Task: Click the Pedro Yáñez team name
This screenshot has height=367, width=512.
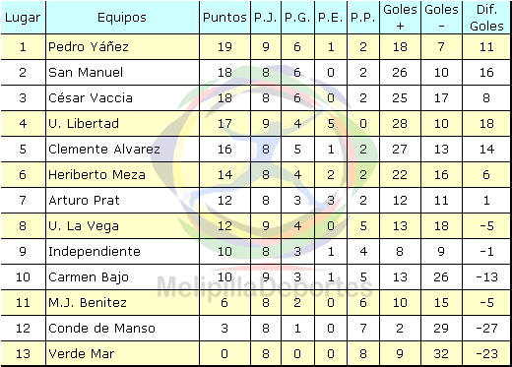Action: point(89,46)
